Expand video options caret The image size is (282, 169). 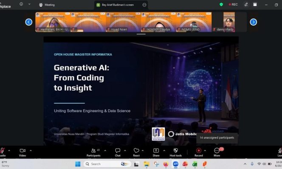point(31,151)
